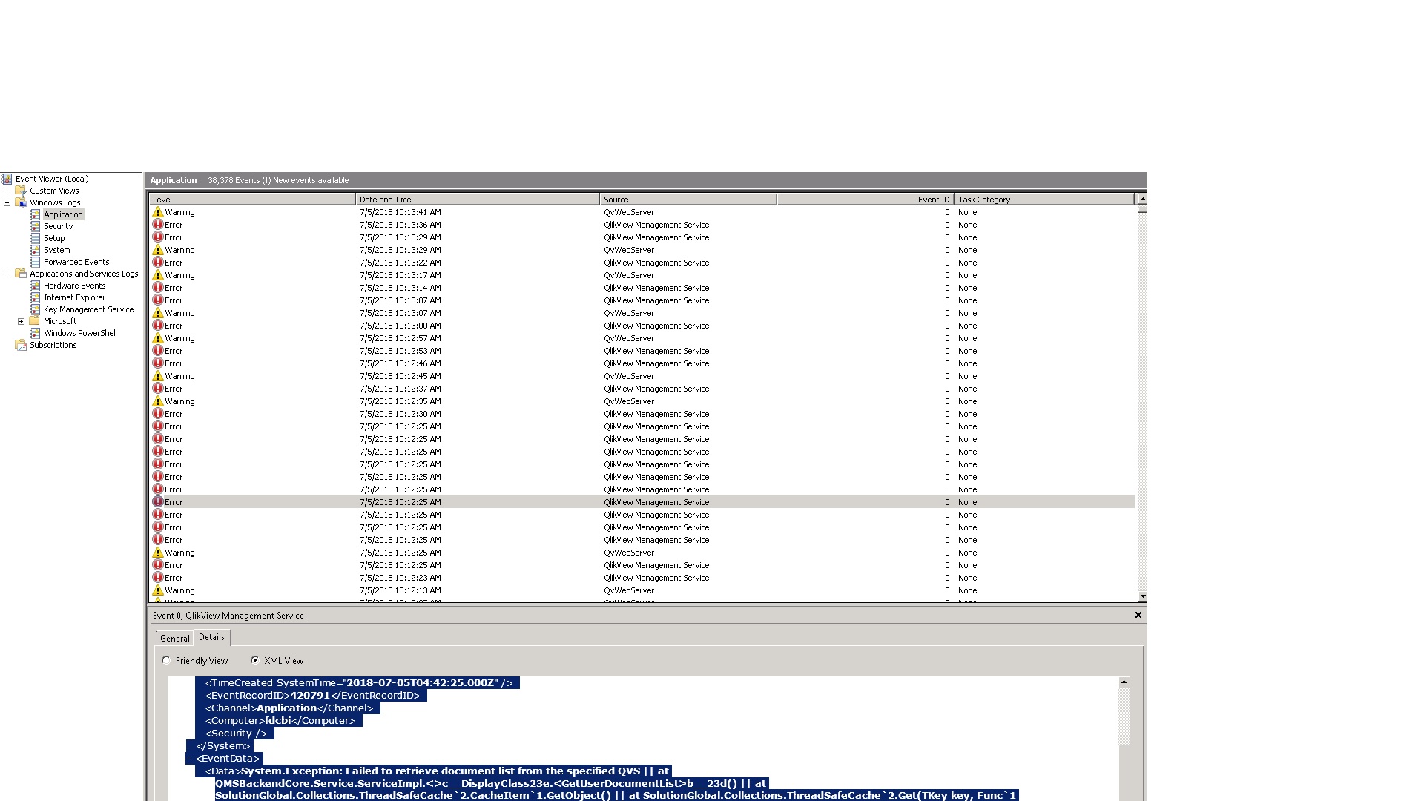Expand the Microsoft tree item
This screenshot has width=1424, height=801.
[21, 321]
